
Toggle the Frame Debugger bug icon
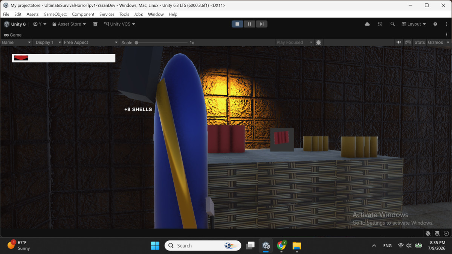(319, 43)
